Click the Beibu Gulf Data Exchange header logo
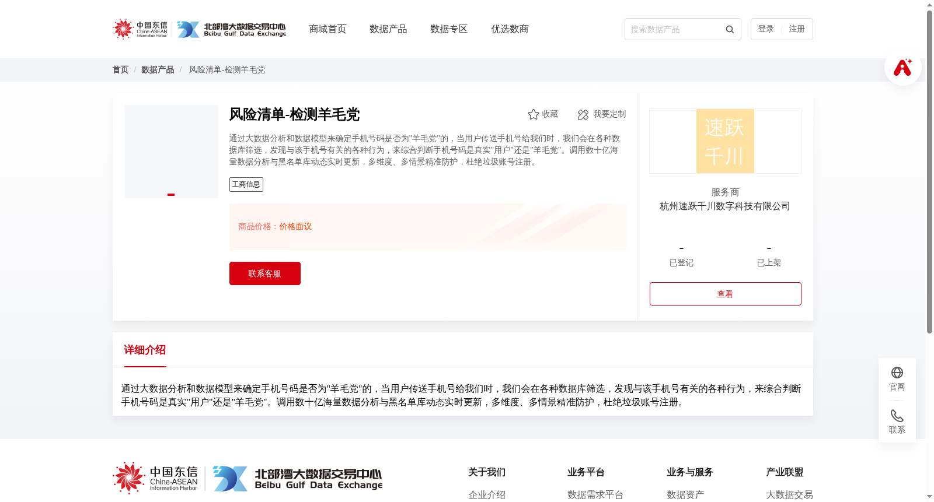Viewport: 934px width, 502px height. tap(232, 29)
